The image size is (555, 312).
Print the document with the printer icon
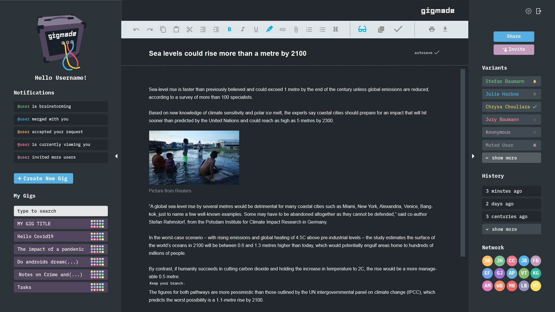pyautogui.click(x=432, y=29)
